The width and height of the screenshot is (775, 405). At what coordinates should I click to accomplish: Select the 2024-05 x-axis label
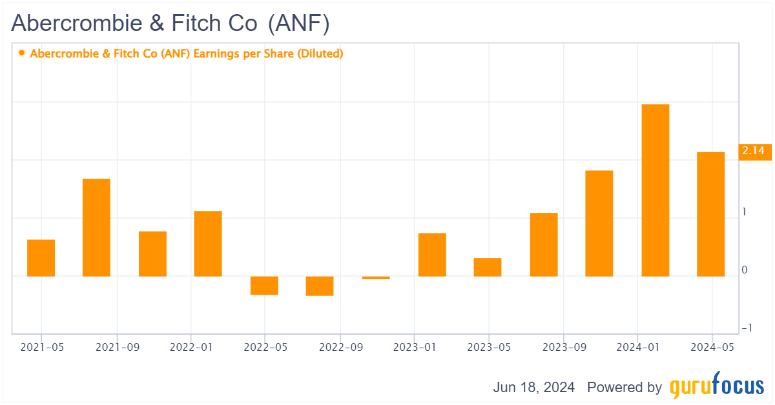pyautogui.click(x=711, y=346)
